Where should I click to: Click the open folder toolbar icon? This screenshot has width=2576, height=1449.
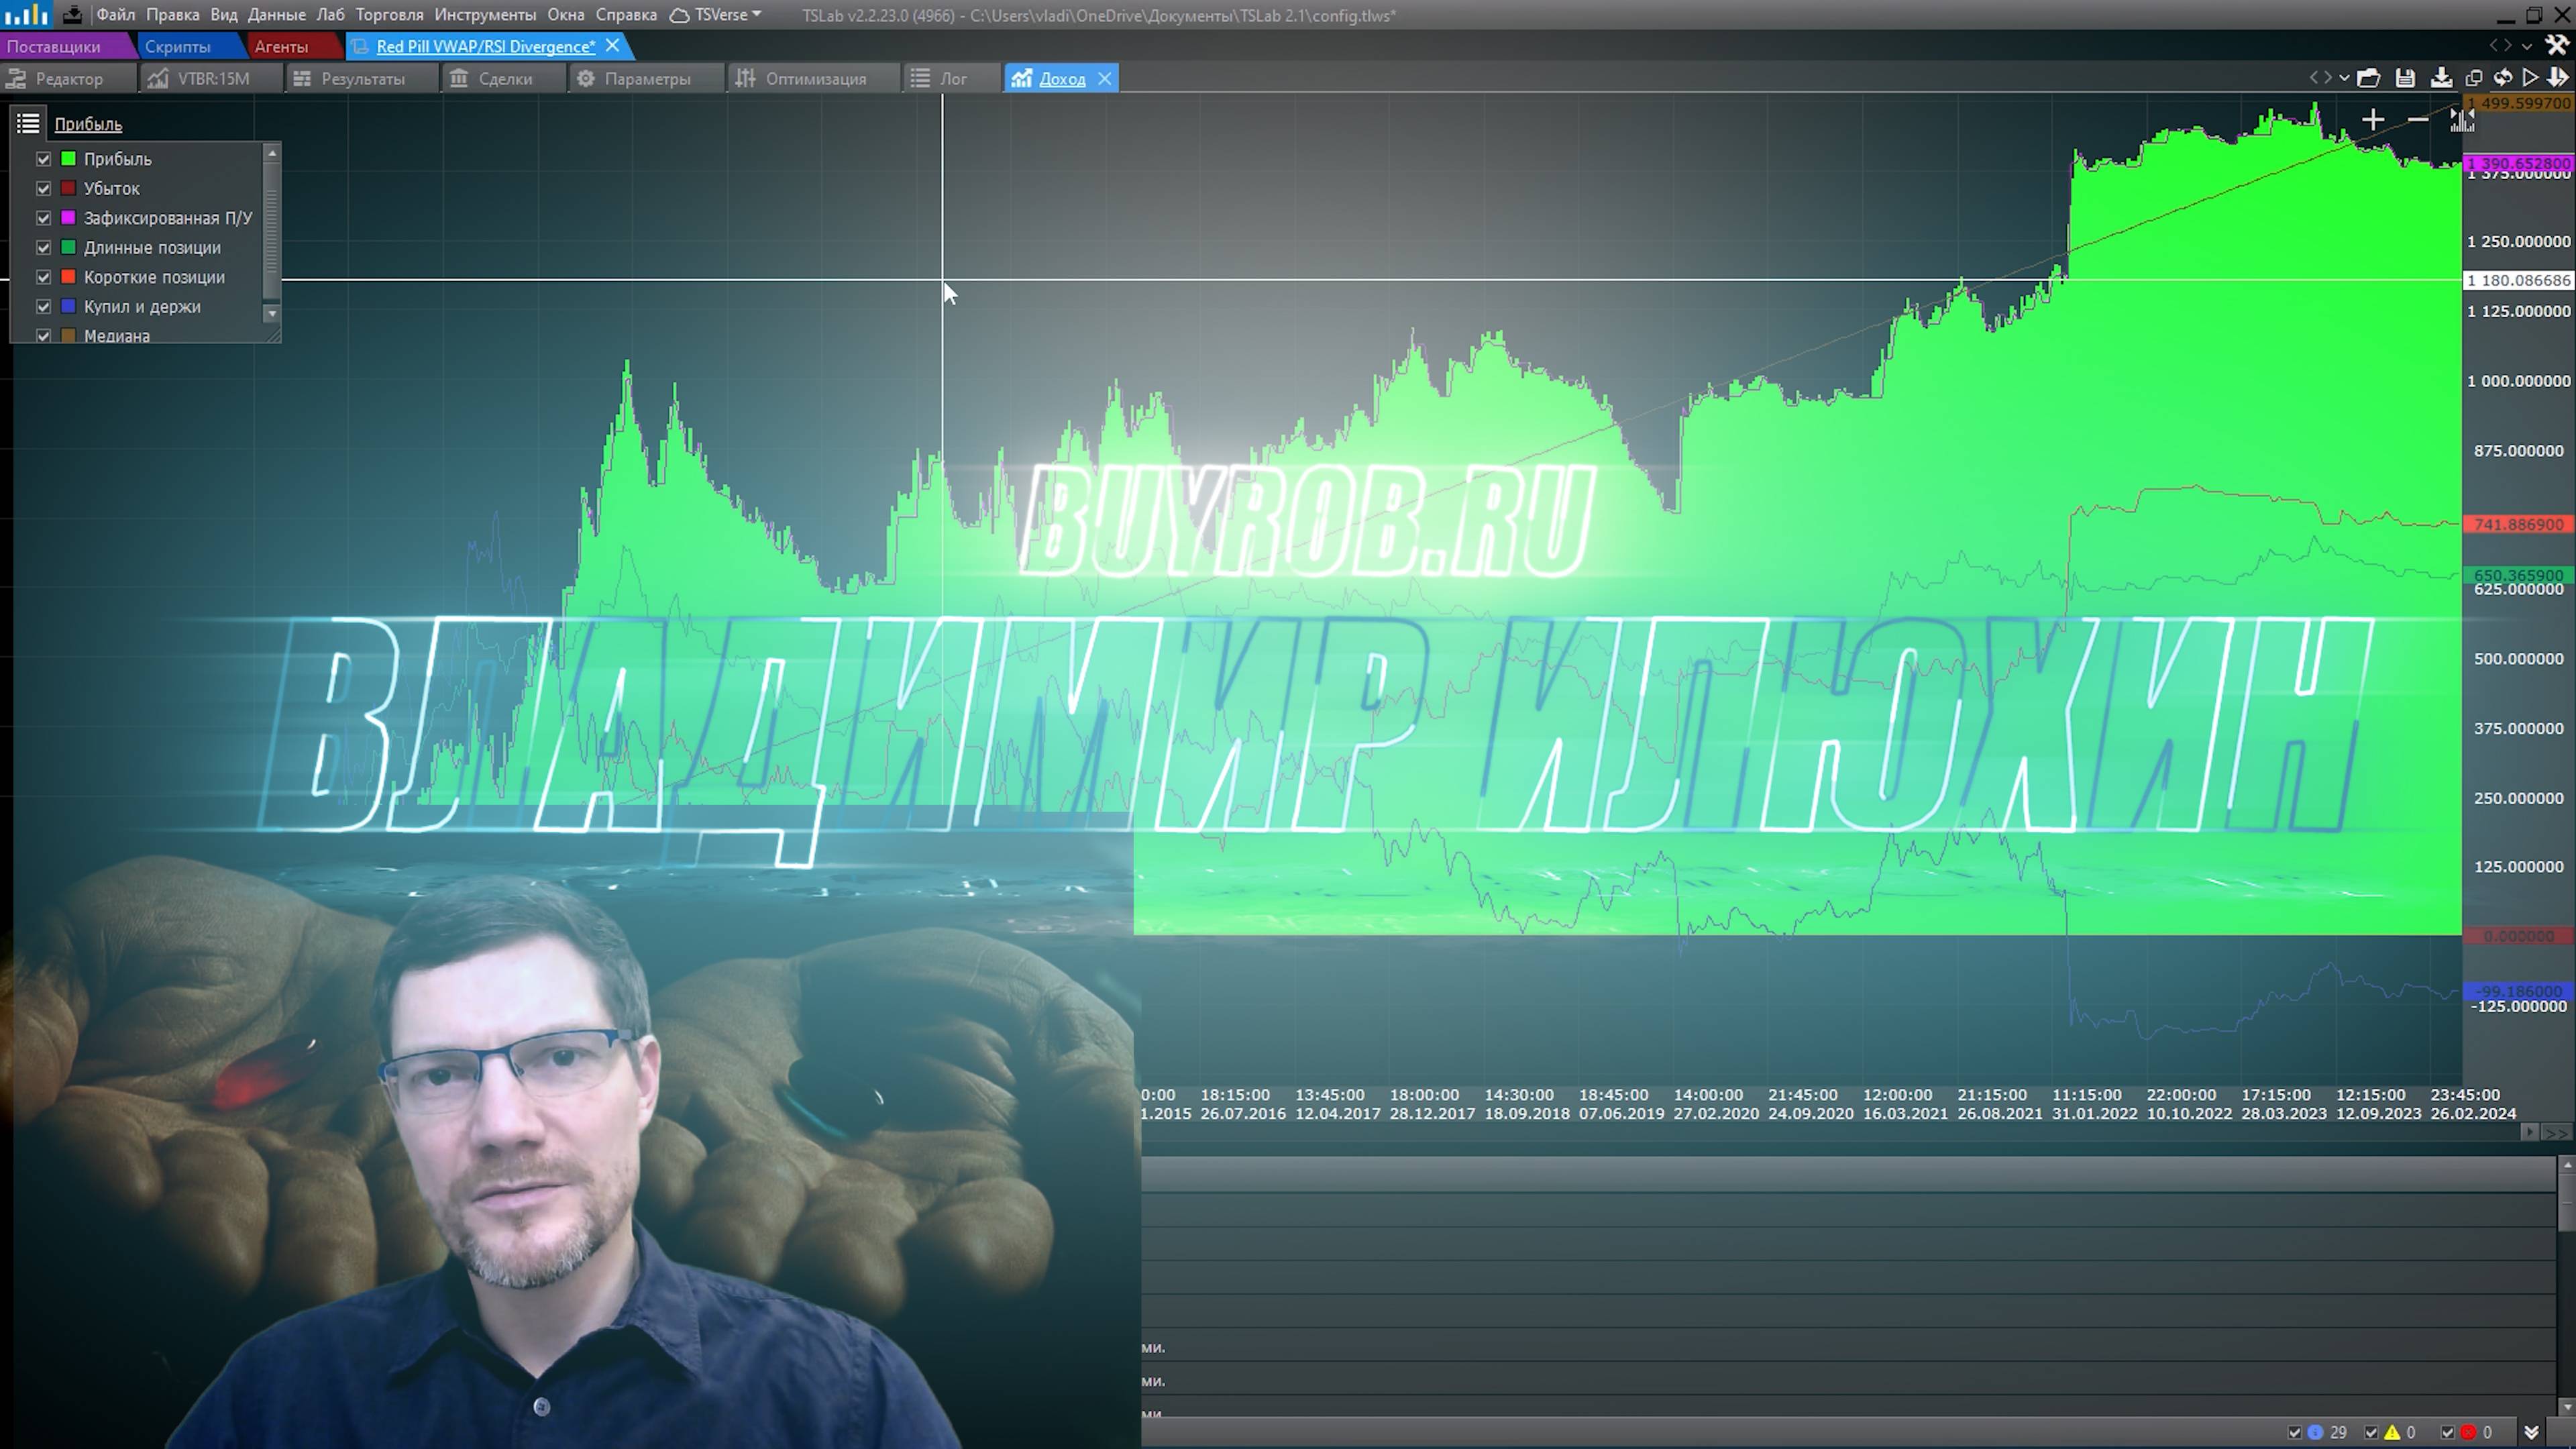click(x=2368, y=78)
